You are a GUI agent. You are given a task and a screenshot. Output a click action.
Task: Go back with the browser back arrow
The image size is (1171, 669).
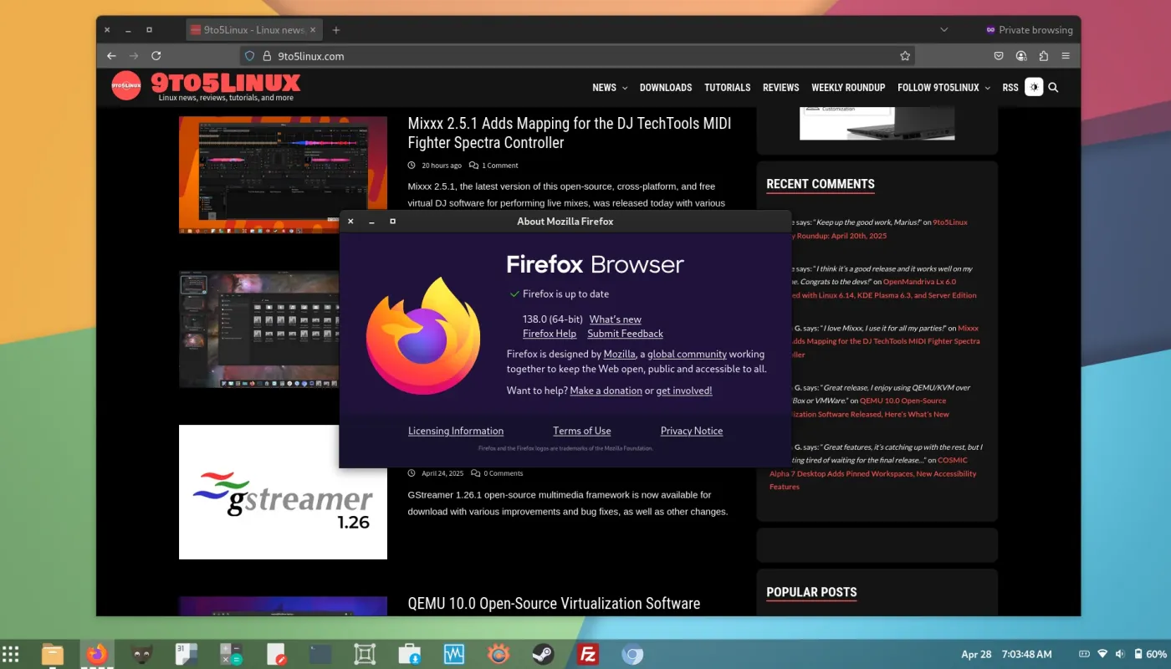tap(111, 56)
